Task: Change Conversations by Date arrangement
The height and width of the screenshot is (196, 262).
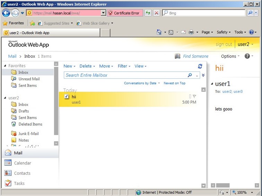Action: [142, 83]
